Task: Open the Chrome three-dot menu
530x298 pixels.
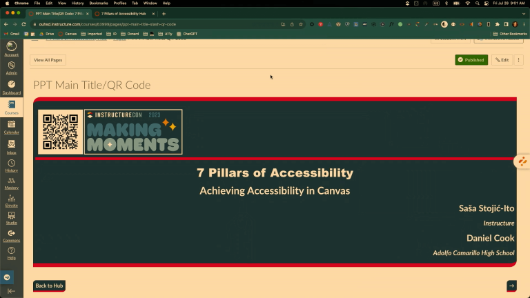Action: (x=524, y=24)
